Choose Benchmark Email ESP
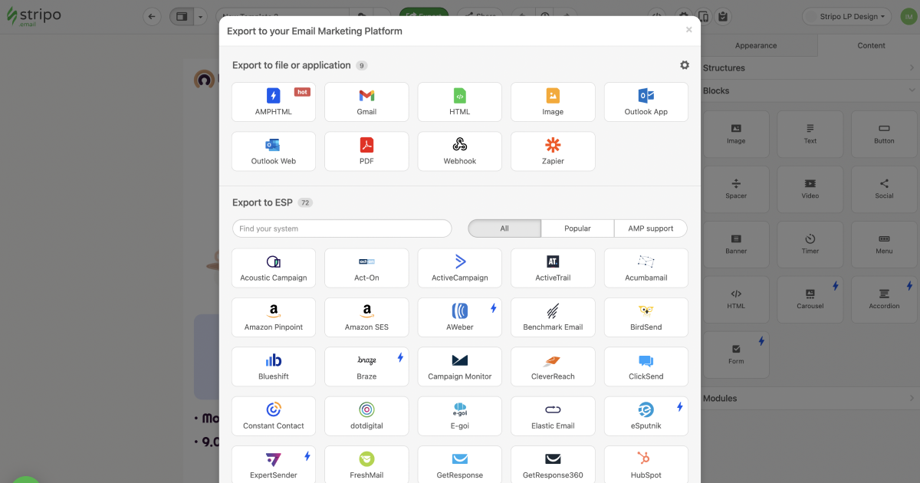 coord(553,317)
